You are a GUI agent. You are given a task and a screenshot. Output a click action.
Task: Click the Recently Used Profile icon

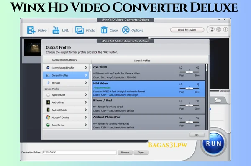[48, 68]
